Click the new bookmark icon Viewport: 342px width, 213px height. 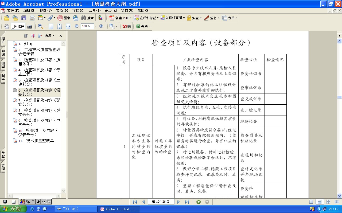tap(33, 36)
